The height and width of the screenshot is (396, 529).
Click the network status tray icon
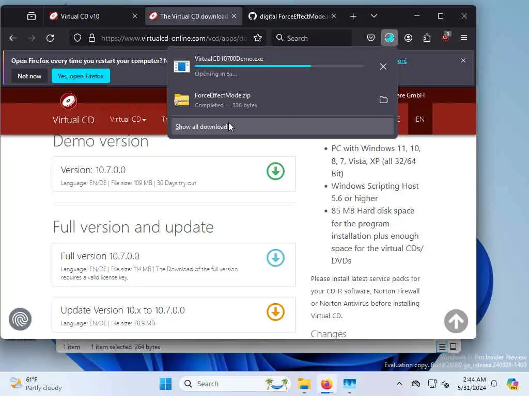(431, 384)
